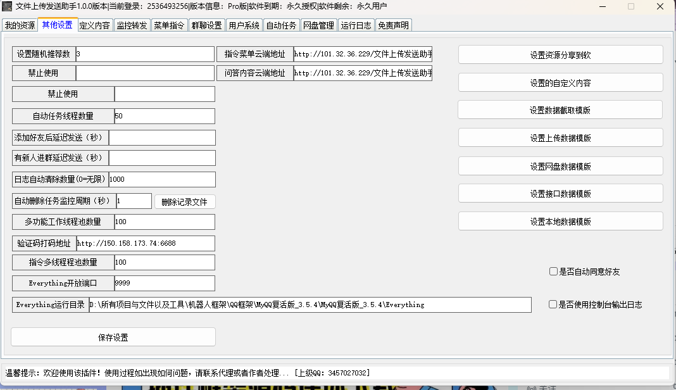Click 设置资源分享到软 button
This screenshot has height=390, width=676.
tap(560, 55)
